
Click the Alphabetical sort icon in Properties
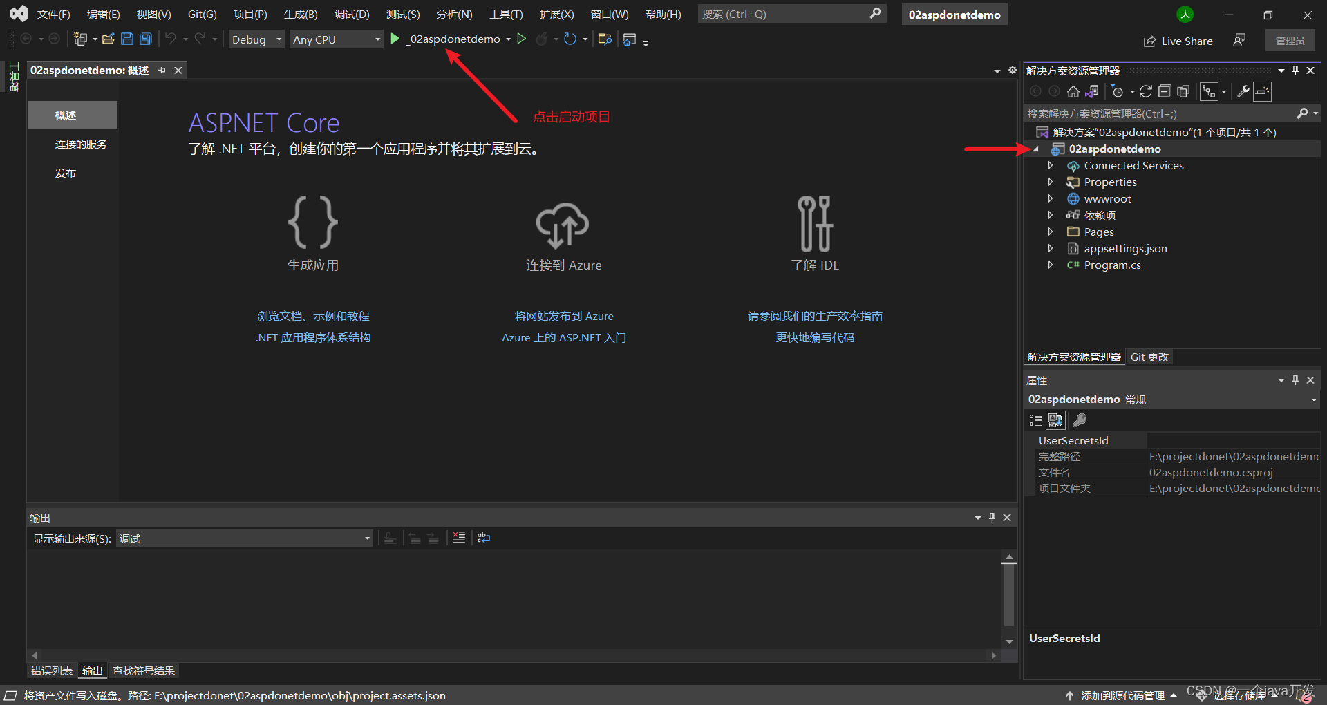[x=1055, y=420]
